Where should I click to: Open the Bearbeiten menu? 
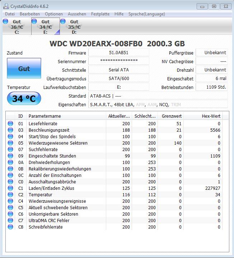[30, 14]
